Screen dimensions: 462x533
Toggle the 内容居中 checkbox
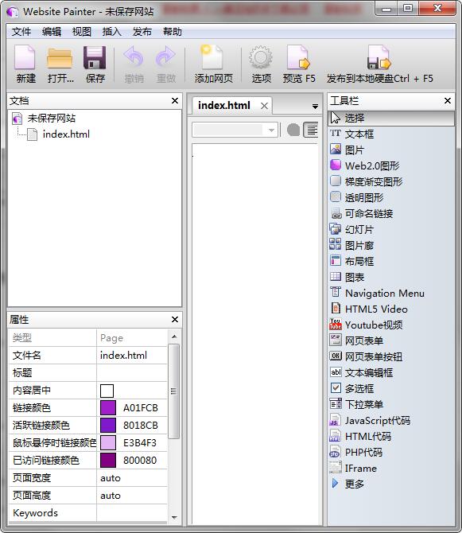[107, 391]
